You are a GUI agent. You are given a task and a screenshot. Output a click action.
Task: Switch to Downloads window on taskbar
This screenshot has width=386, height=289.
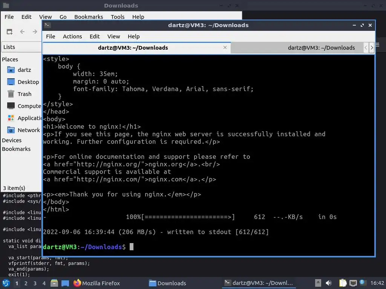[167, 283]
